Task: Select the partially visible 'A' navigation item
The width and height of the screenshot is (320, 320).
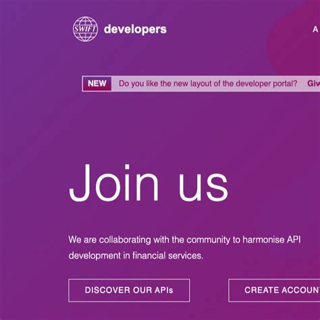Action: 315,29
